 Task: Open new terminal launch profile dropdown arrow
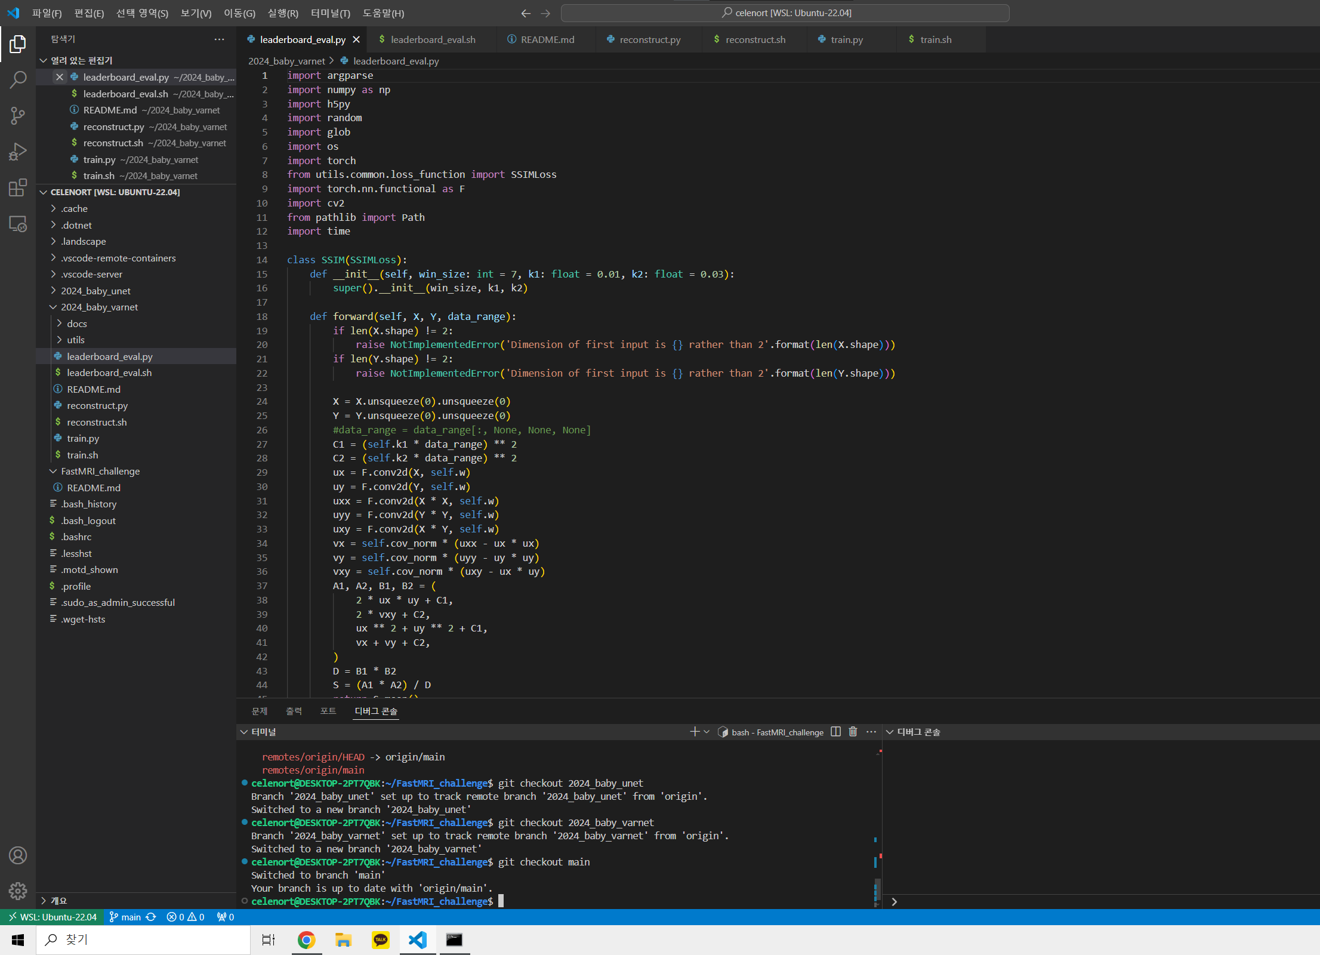707,732
